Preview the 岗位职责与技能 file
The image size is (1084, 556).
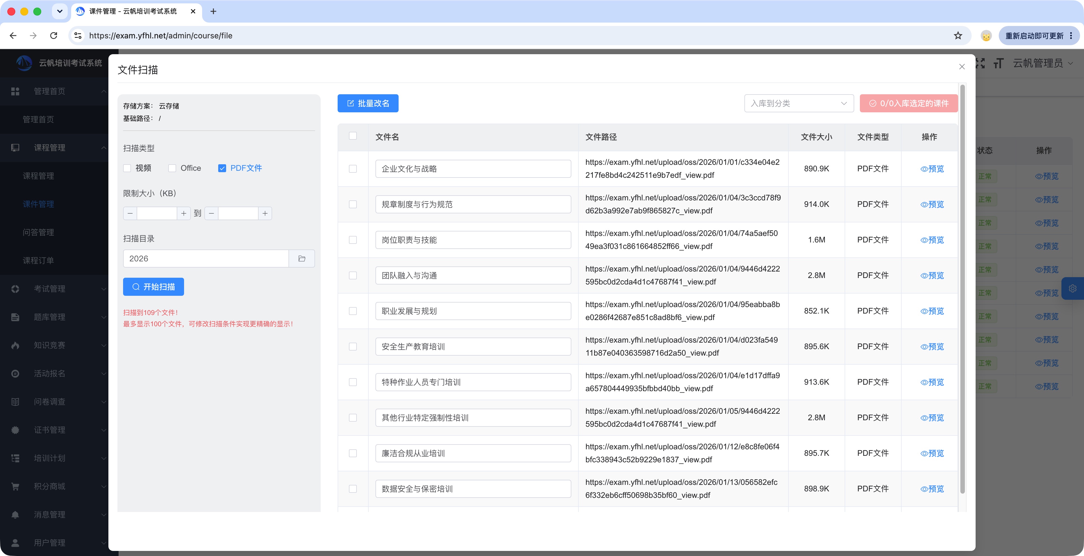point(932,240)
